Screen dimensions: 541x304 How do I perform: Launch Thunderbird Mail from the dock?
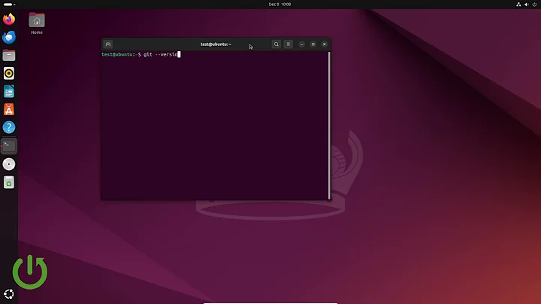click(x=9, y=37)
